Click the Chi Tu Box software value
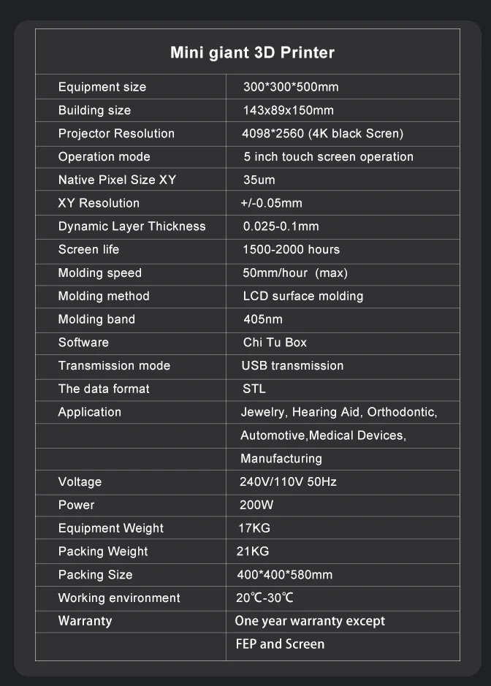491x686 pixels. [275, 343]
